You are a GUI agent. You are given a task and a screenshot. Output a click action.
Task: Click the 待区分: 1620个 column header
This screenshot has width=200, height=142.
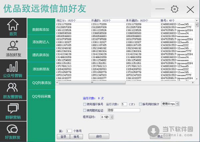pos(73,21)
